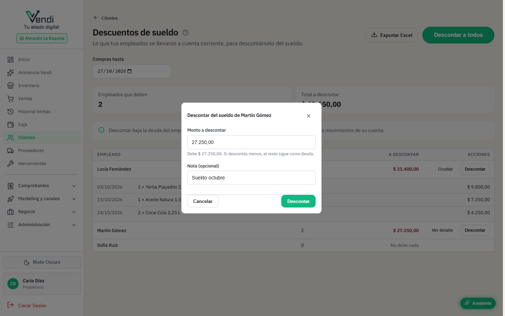Expand the Negocio chevron
The width and height of the screenshot is (505, 316).
pyautogui.click(x=74, y=212)
